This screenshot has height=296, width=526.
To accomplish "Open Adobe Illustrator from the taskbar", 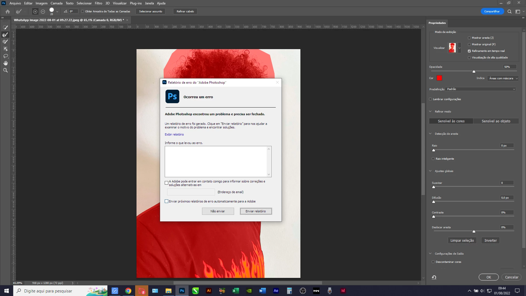I will (x=209, y=291).
